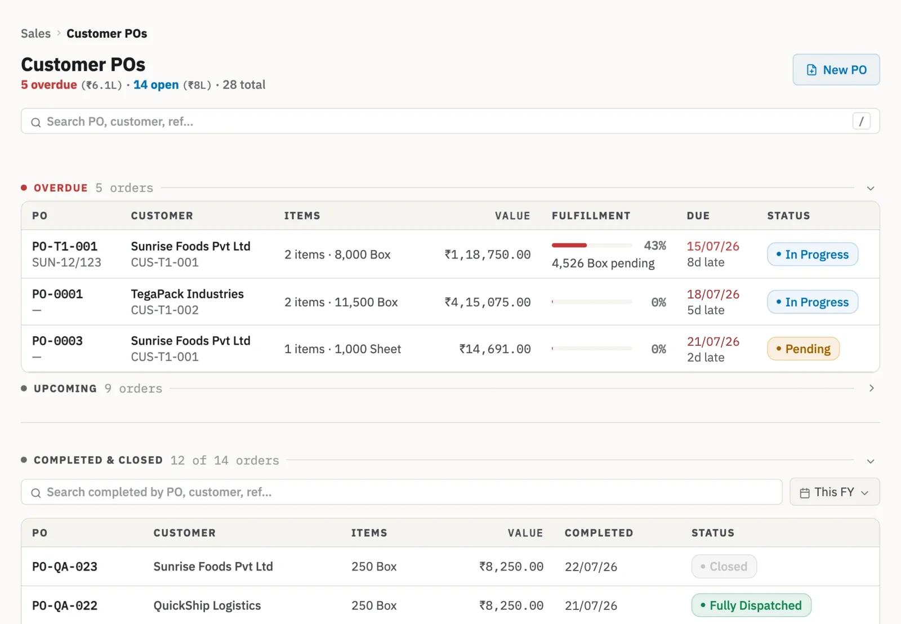
Task: Open PO-0003 order row
Action: (x=450, y=349)
